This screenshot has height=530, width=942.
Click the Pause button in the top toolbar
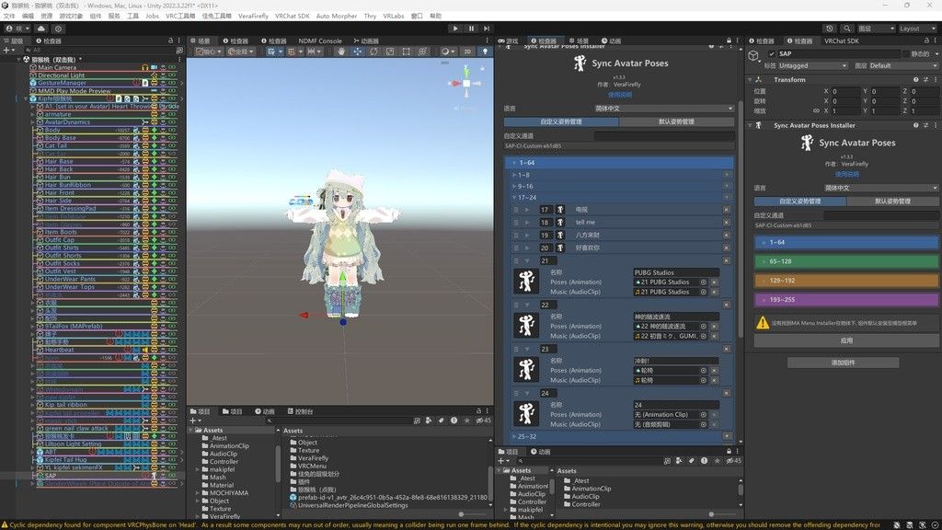click(x=471, y=29)
